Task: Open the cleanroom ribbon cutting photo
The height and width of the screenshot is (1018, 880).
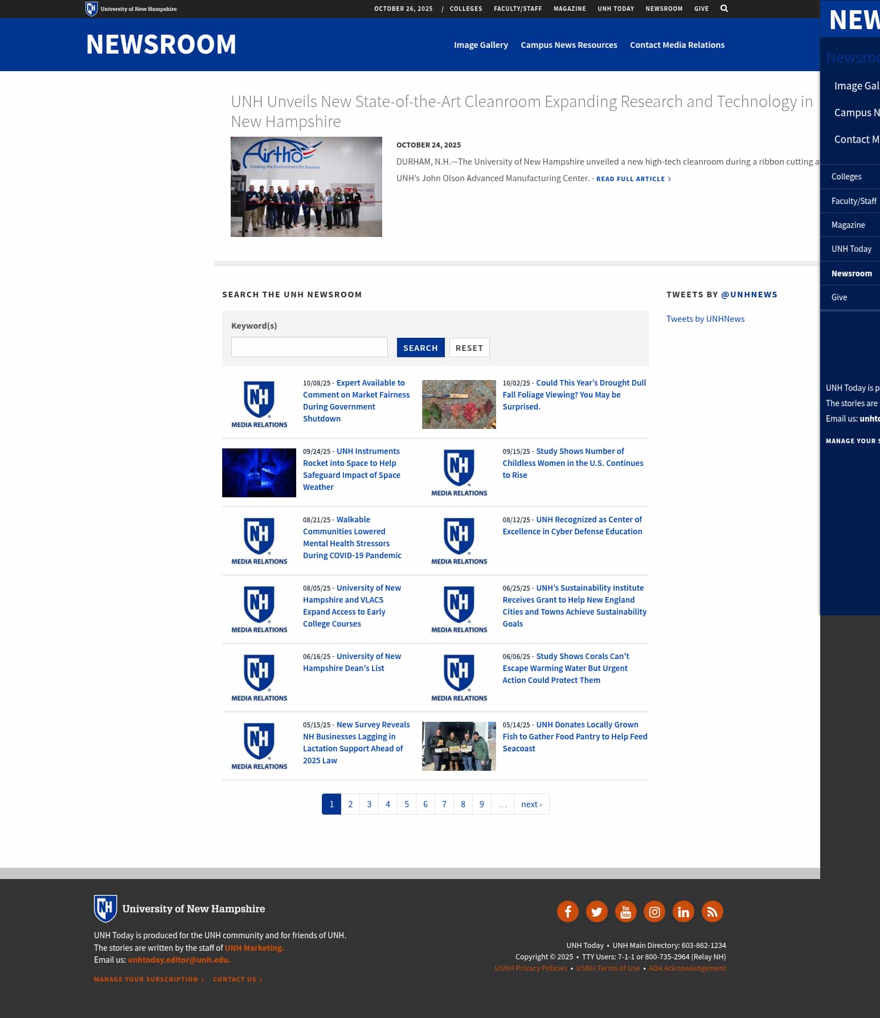Action: (306, 187)
